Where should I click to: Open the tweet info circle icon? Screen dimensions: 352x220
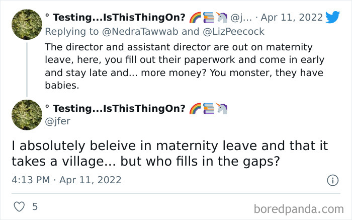pos(332,180)
